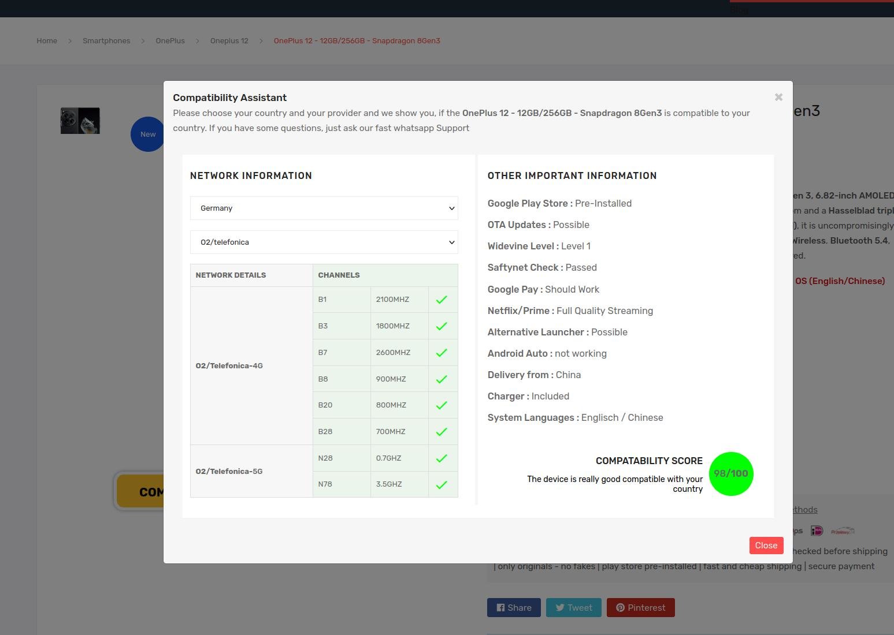The image size is (894, 635).
Task: Open the Smartphones breadcrumb link
Action: [x=106, y=41]
